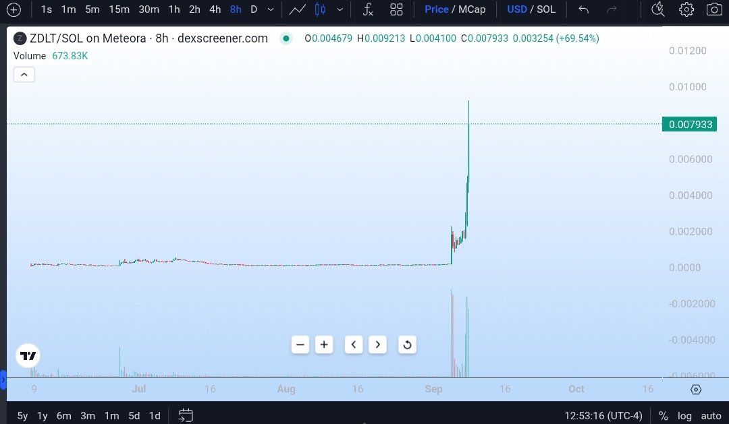
Task: Switch chart to Price mode
Action: (x=436, y=9)
